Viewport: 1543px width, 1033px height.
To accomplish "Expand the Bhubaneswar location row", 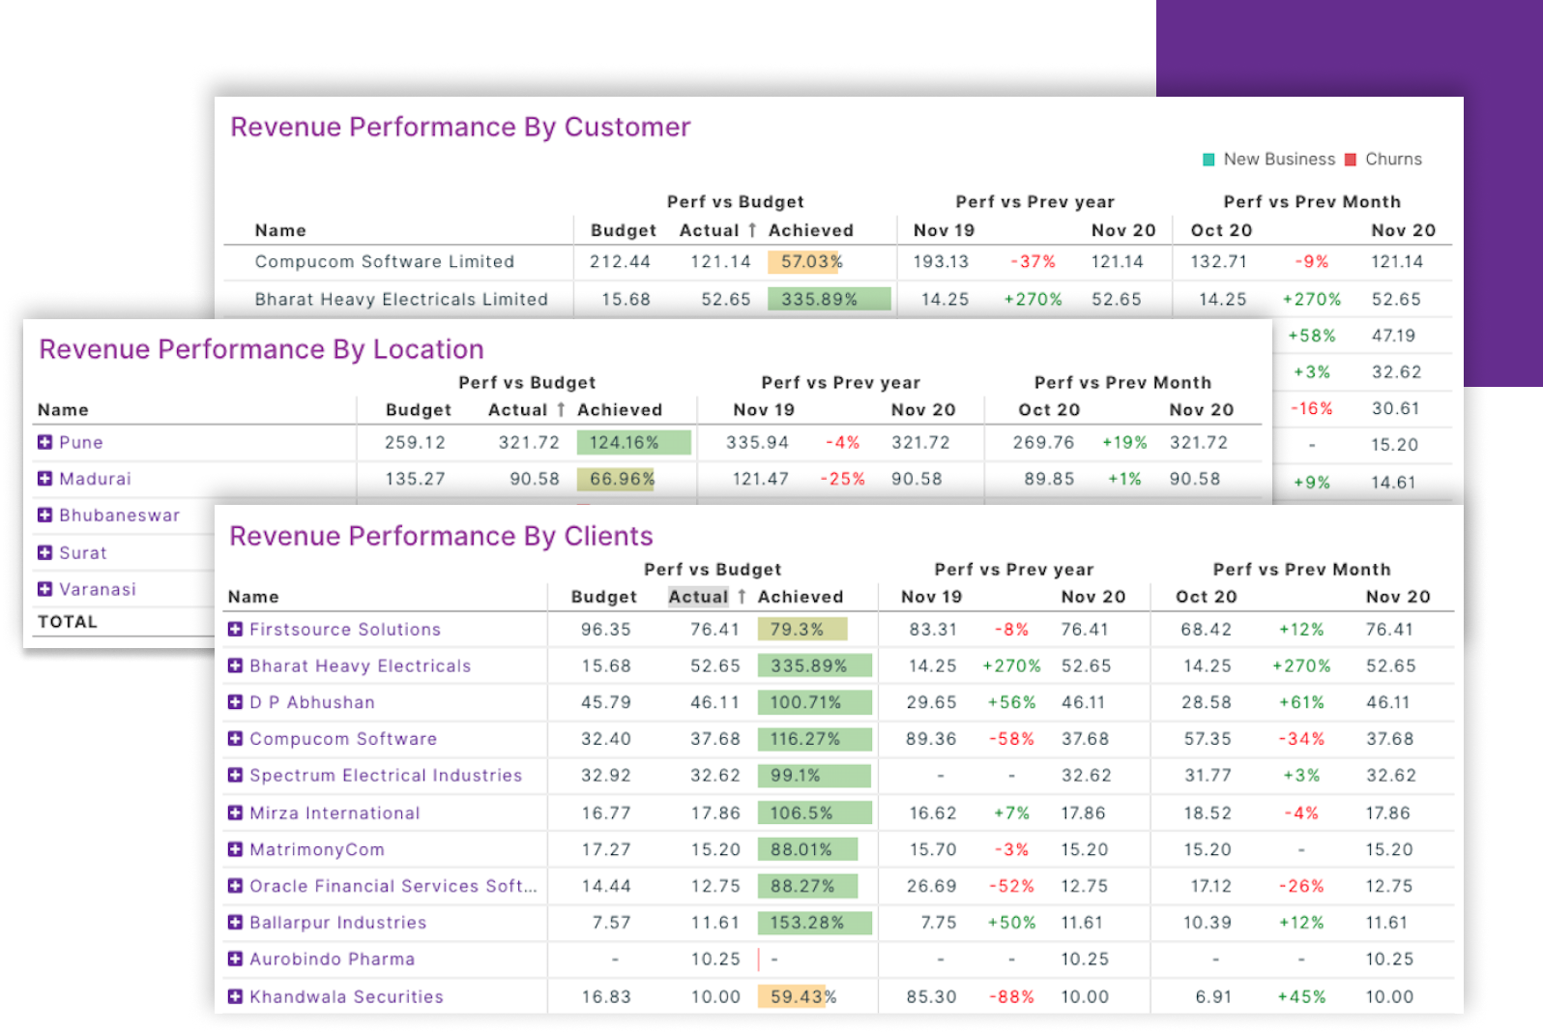I will tap(44, 516).
